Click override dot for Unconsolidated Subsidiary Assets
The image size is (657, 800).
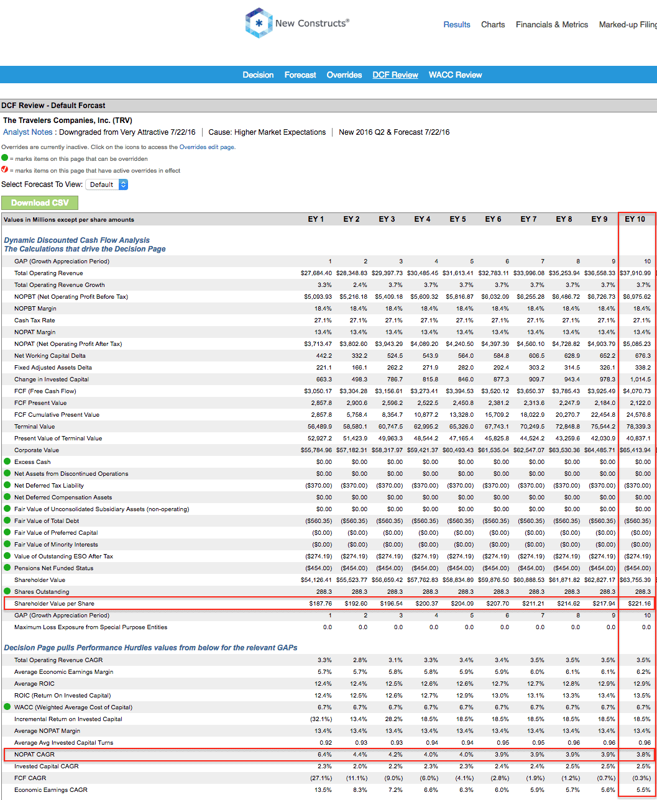[7, 509]
